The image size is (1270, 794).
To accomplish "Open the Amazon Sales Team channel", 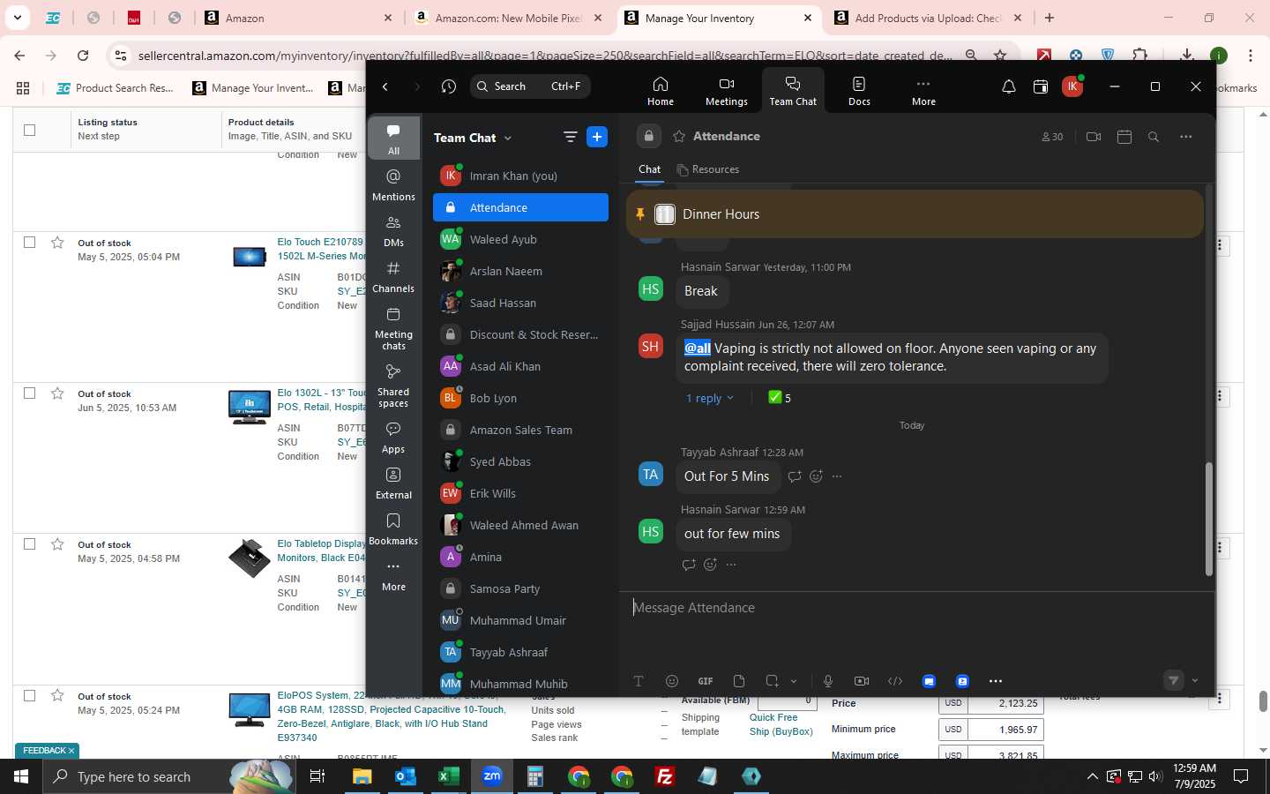I will pyautogui.click(x=520, y=430).
